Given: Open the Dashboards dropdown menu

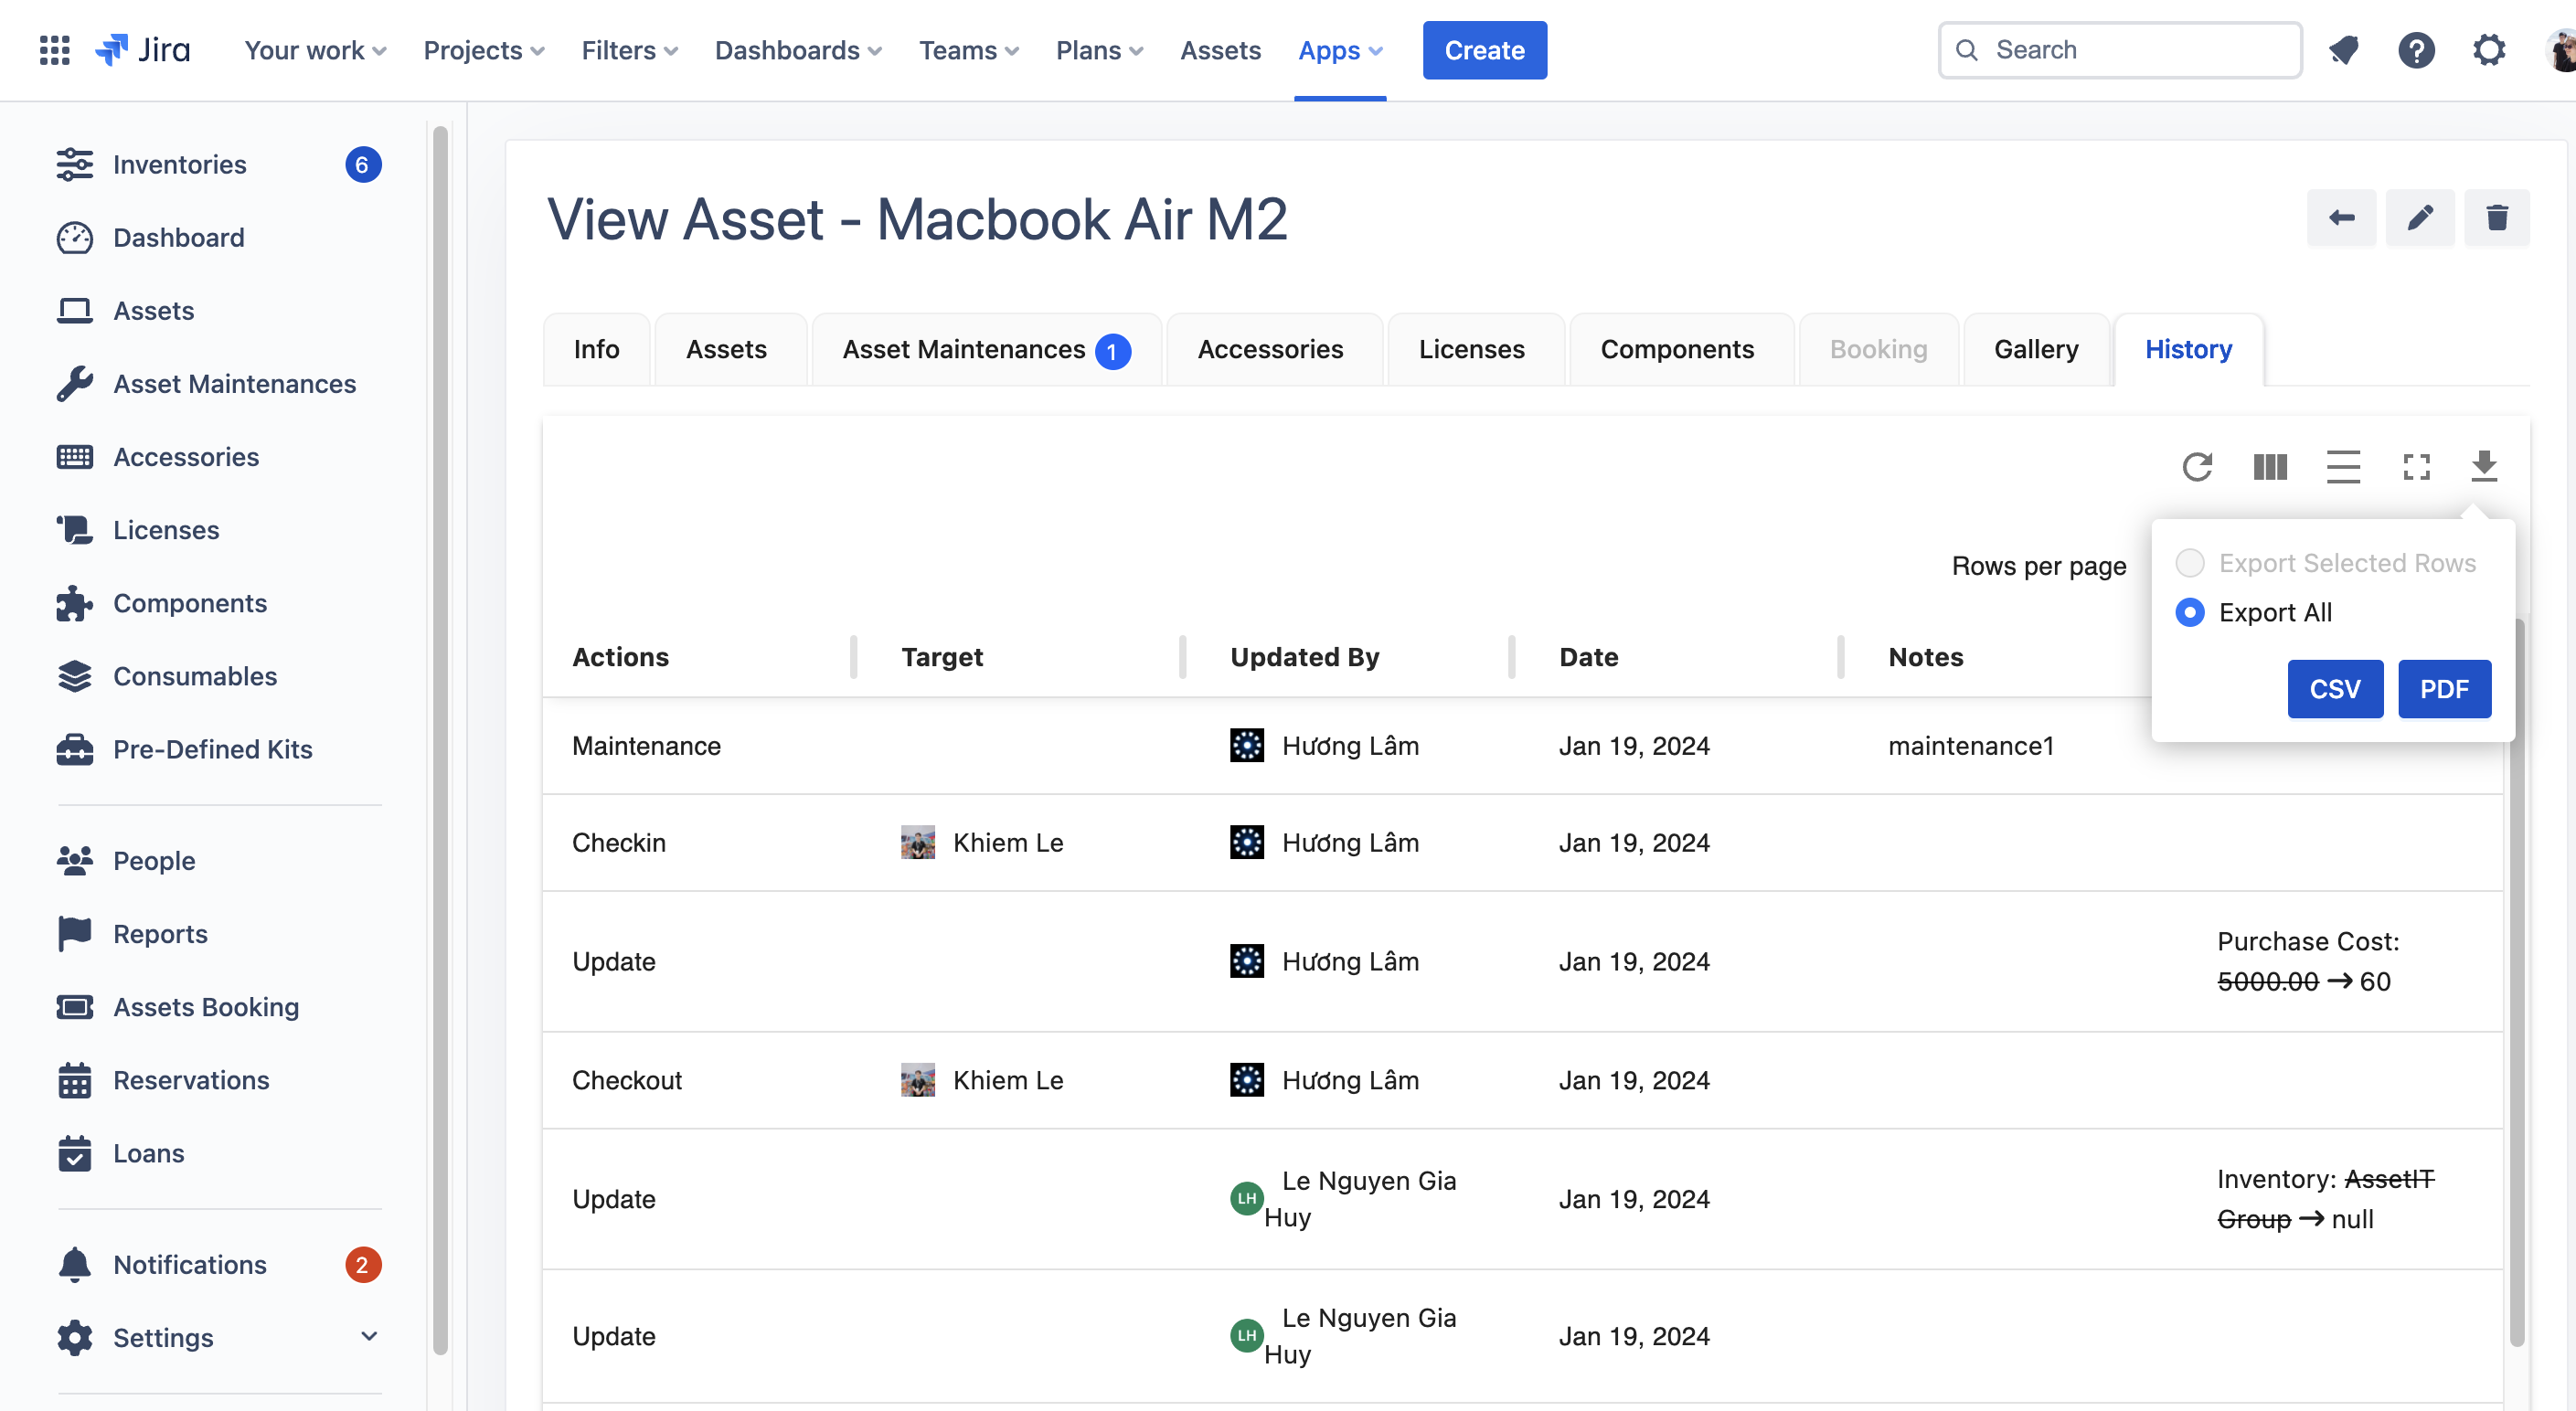Looking at the screenshot, I should pyautogui.click(x=798, y=50).
